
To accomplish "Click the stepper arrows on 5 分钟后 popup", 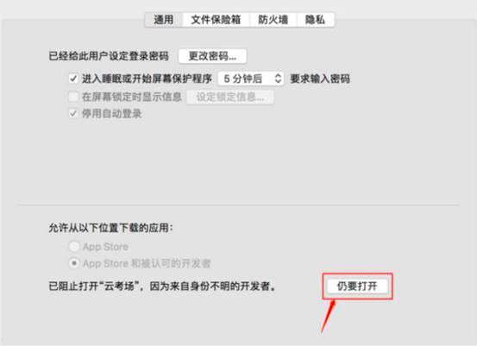I will pyautogui.click(x=278, y=79).
